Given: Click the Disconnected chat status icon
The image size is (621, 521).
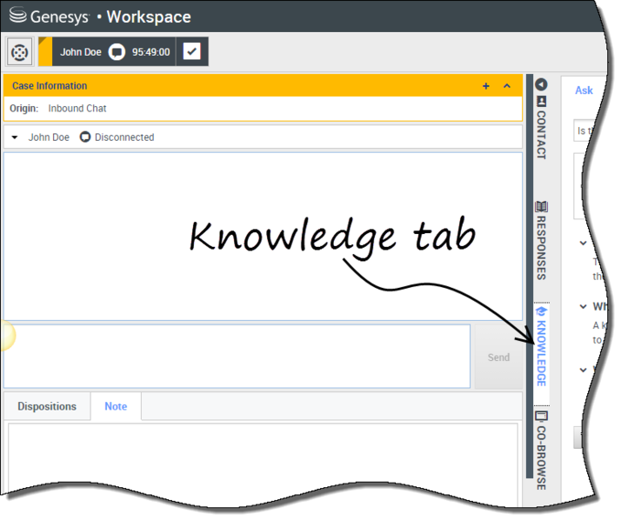Looking at the screenshot, I should (85, 137).
